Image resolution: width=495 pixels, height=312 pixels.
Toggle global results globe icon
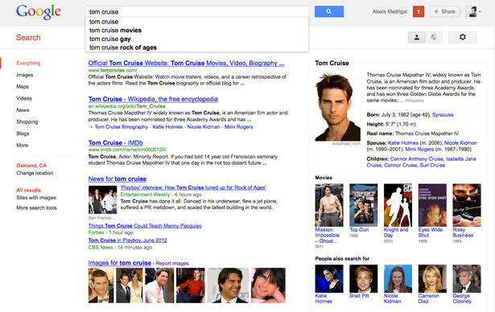tap(434, 37)
